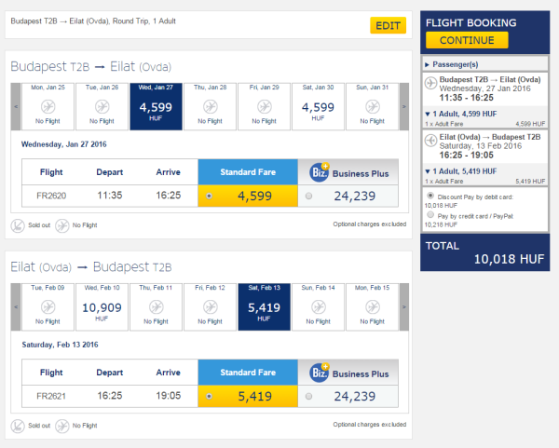The width and height of the screenshot is (559, 448).
Task: Click the plane icon beside Eilat → Budapest summary
Action: [x=431, y=142]
